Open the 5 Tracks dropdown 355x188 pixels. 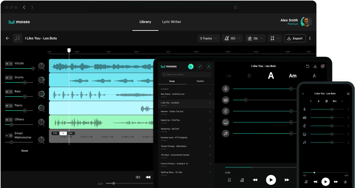209,38
